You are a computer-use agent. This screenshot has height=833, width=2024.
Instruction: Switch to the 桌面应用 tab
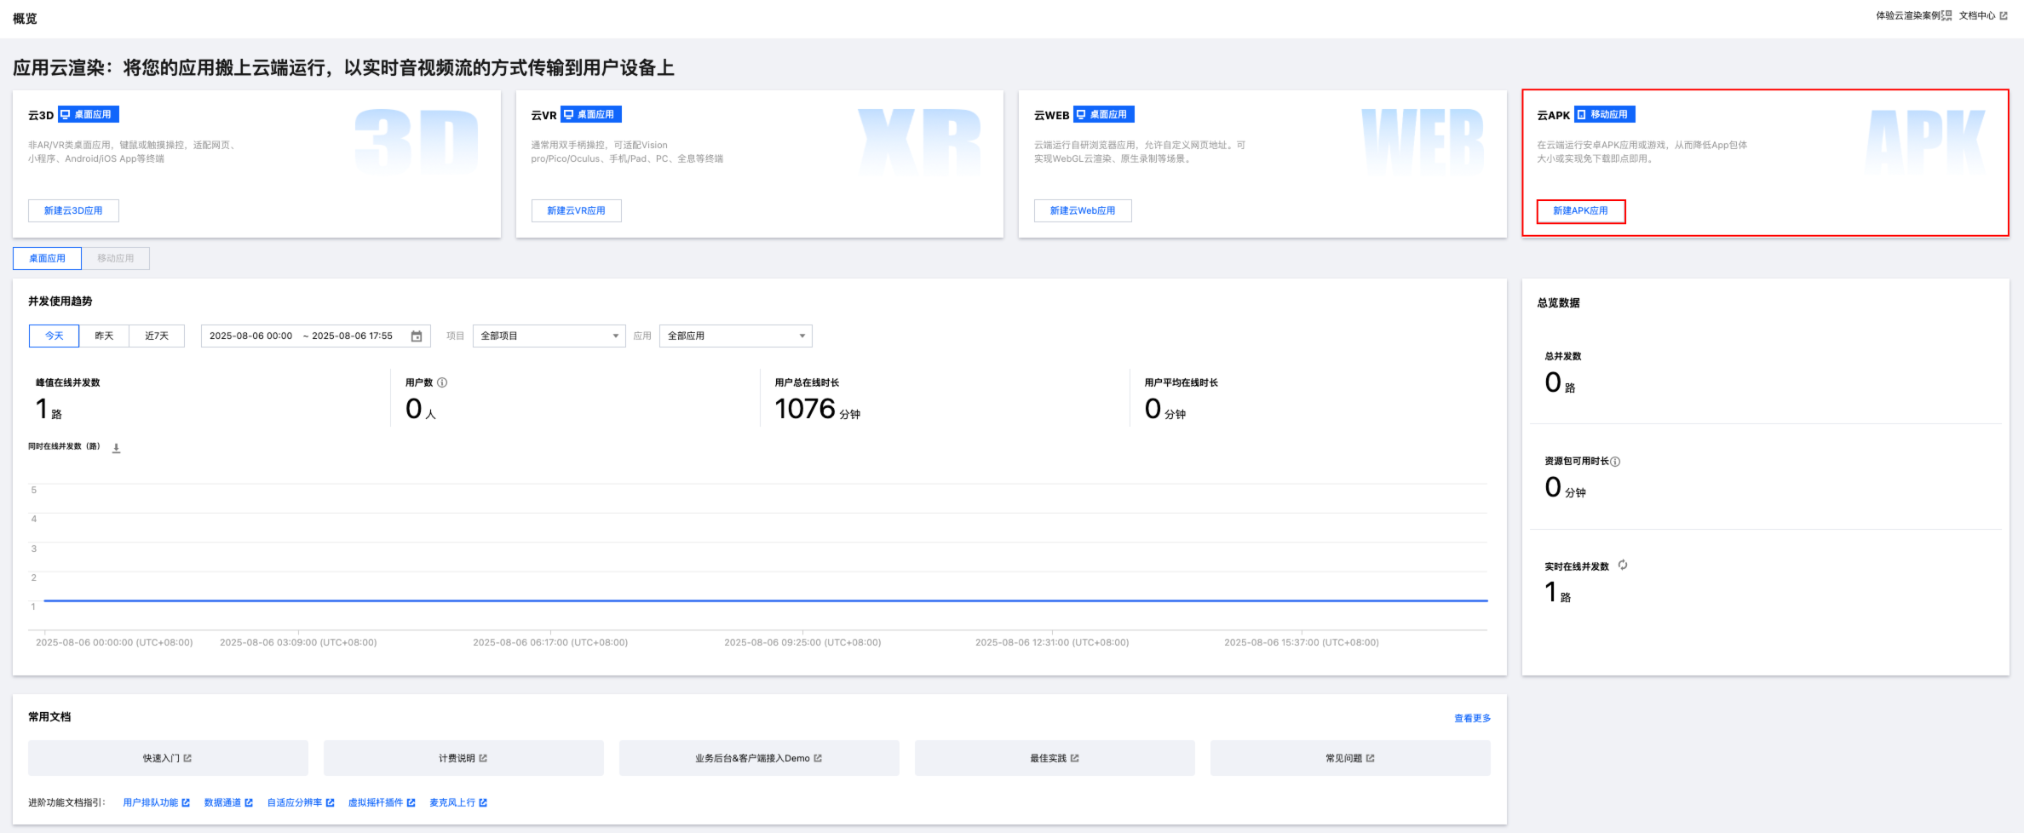click(47, 258)
